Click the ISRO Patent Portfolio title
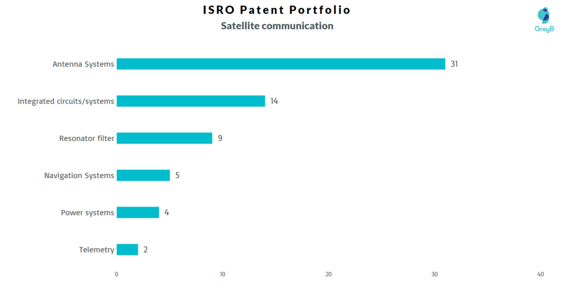Screen dimensions: 562x300 click(x=277, y=10)
